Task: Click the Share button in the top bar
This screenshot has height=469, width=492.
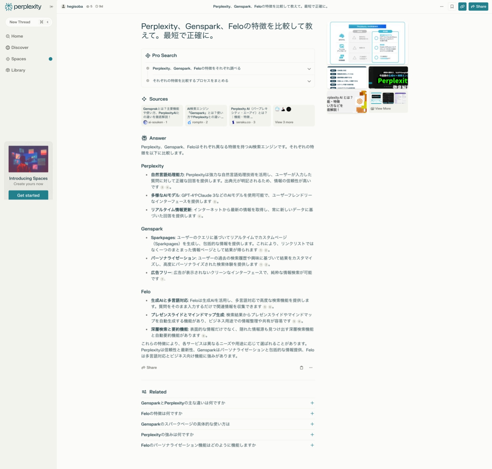Action: [x=478, y=6]
